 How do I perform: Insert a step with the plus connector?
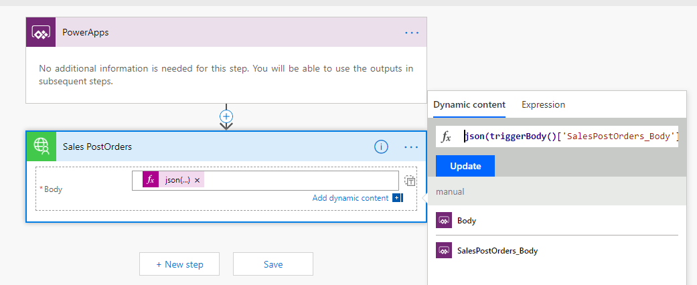(x=226, y=116)
